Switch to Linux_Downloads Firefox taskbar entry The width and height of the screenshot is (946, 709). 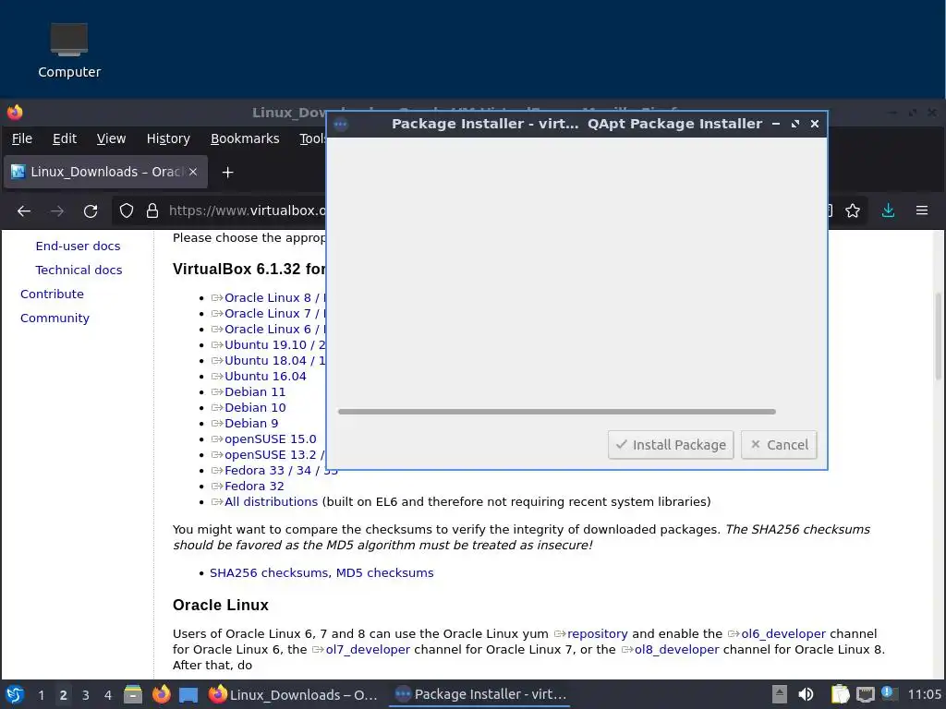pos(293,694)
